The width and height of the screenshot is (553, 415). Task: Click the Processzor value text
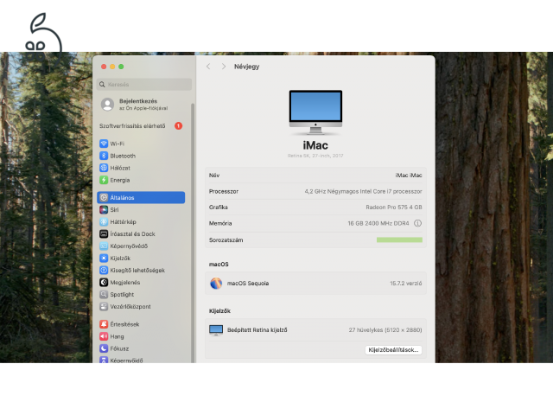click(x=363, y=191)
